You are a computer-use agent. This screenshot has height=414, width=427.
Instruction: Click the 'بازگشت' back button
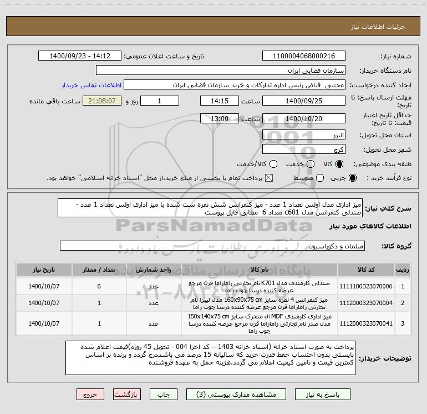(127, 395)
